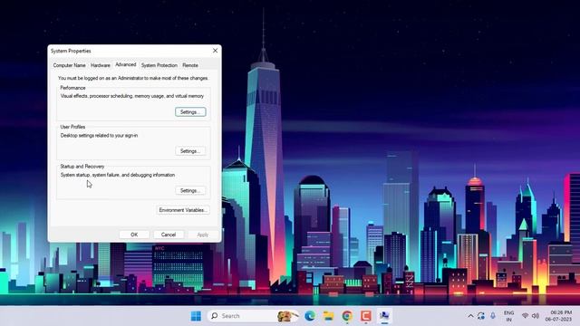Switch to Computer Name tab

click(69, 65)
